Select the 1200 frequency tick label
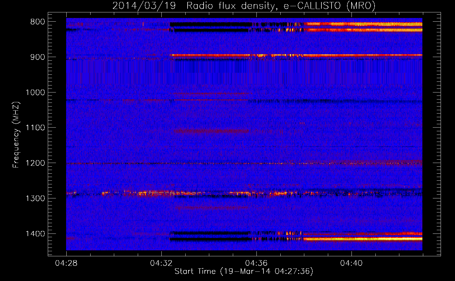Viewport: 455px width, 281px height. (x=35, y=163)
